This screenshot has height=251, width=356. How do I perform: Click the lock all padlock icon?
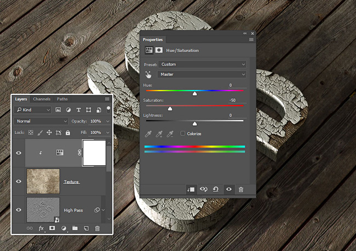[x=68, y=133]
